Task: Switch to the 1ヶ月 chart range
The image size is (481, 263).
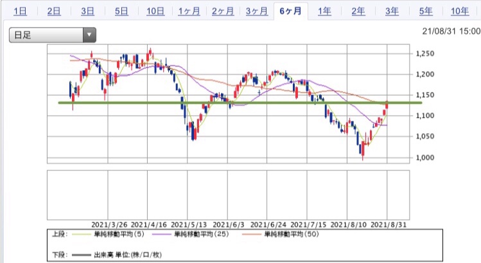Action: tap(189, 12)
